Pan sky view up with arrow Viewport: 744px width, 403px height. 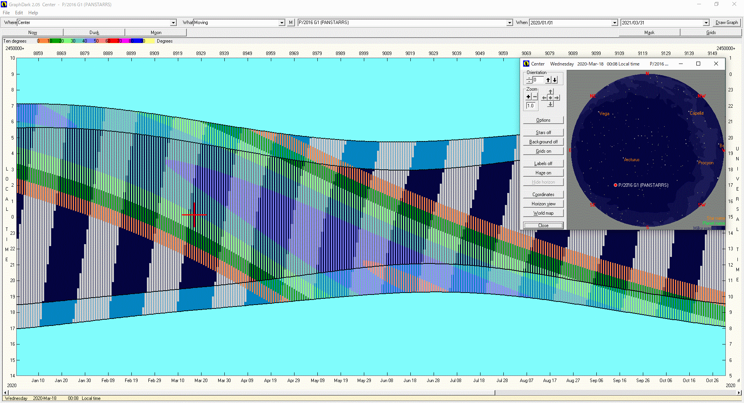(551, 92)
